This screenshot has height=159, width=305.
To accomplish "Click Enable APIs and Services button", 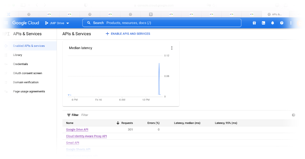I will tap(128, 34).
